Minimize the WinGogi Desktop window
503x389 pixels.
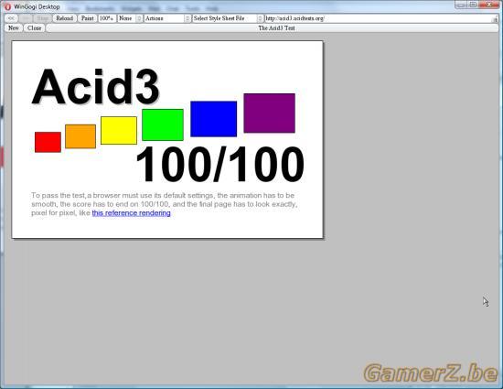pos(461,5)
